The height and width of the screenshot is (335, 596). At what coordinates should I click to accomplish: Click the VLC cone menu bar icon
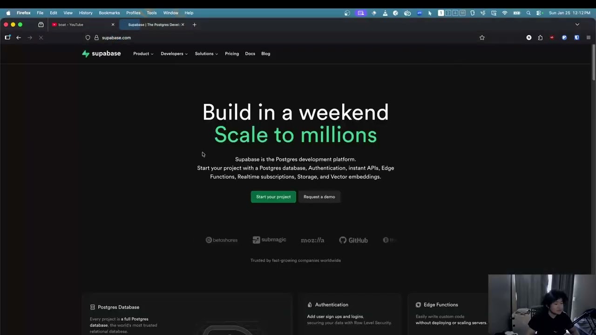(x=385, y=13)
